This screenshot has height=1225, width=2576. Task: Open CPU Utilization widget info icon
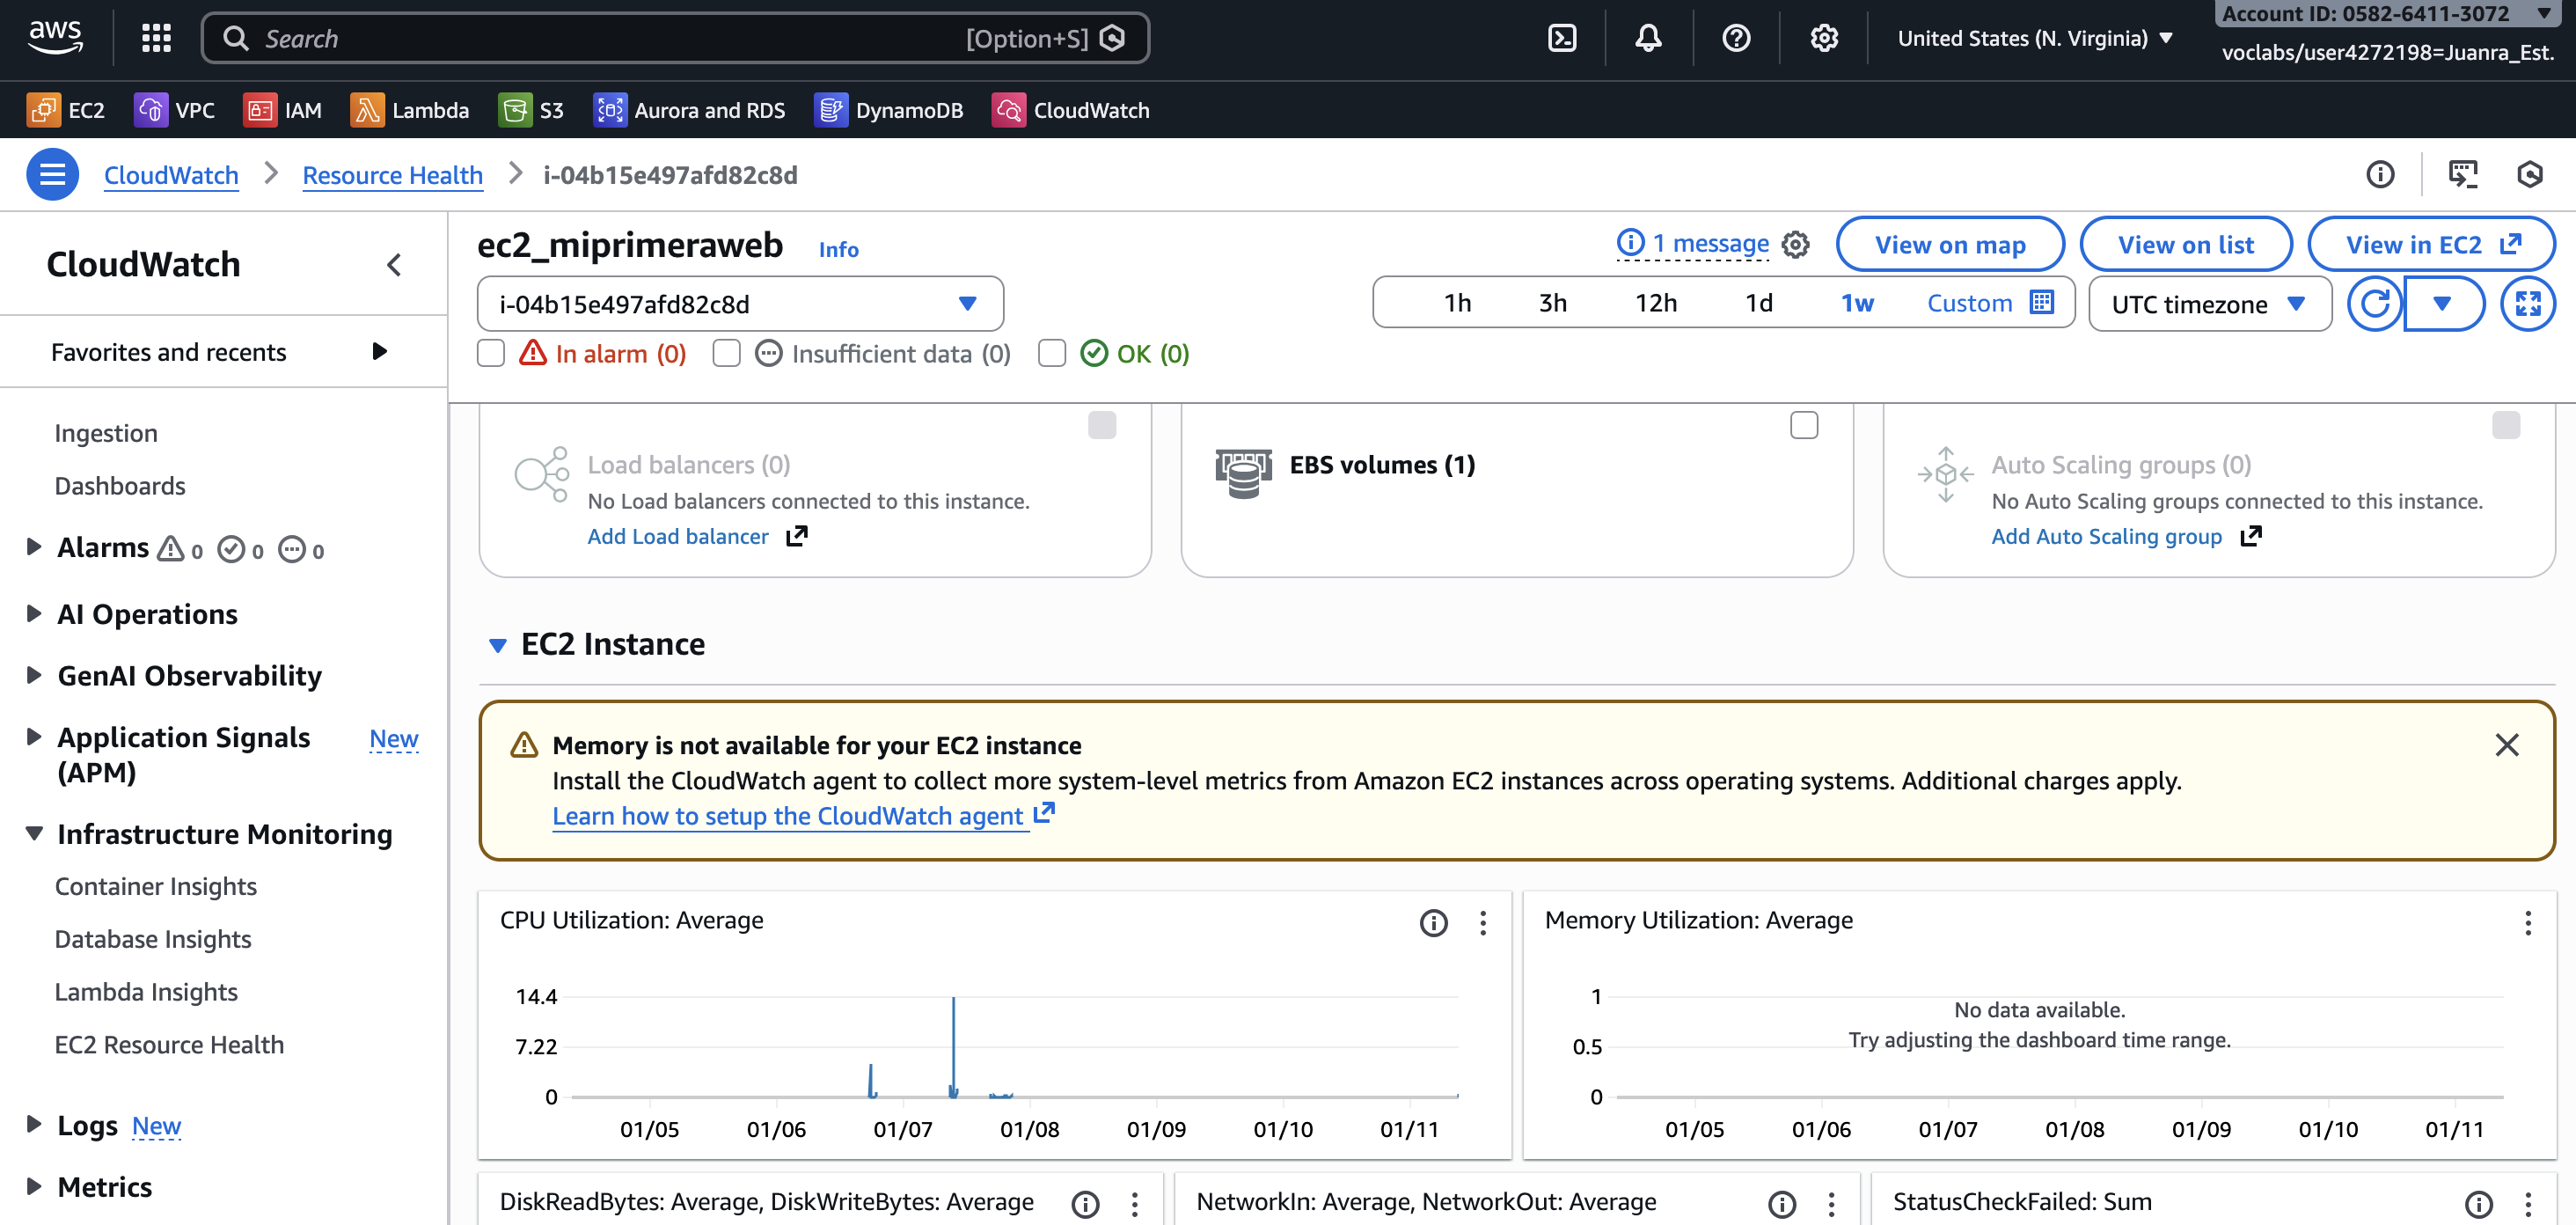click(1433, 922)
